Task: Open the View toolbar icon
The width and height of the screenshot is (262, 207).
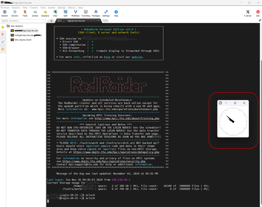Action: 55,13
